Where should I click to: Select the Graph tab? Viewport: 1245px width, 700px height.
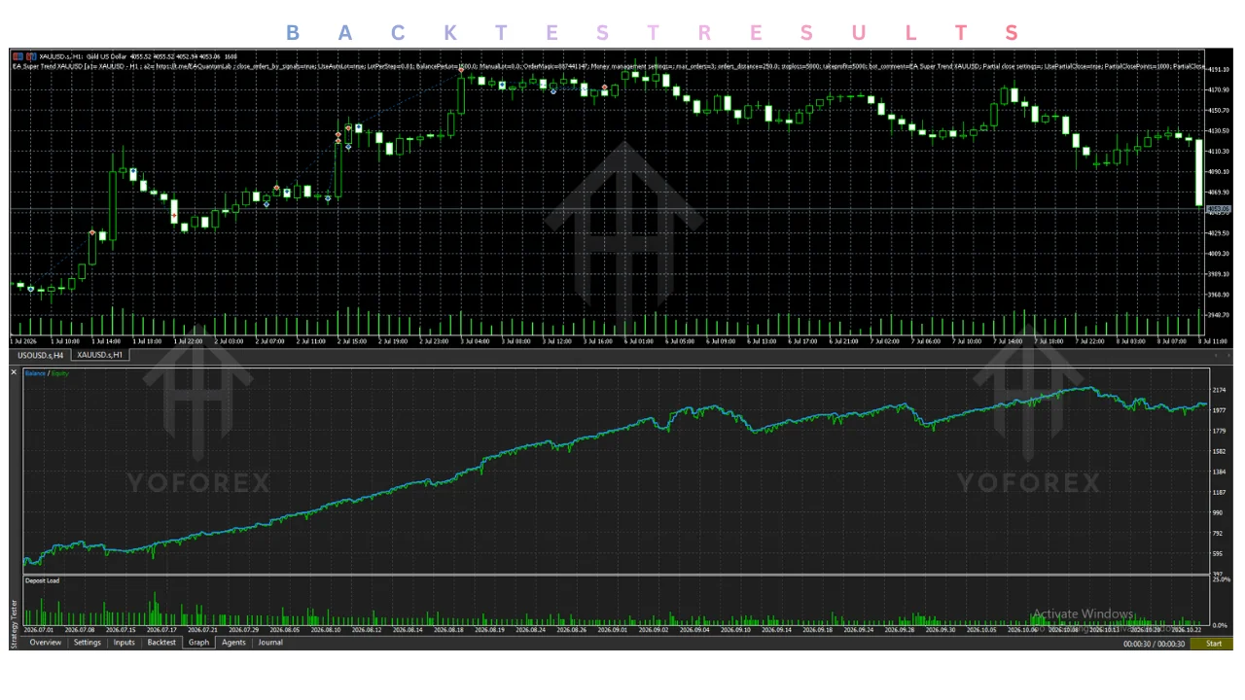coord(199,643)
